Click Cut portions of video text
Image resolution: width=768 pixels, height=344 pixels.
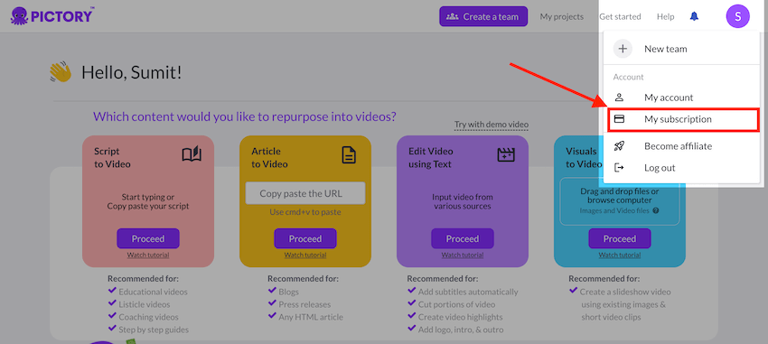(x=456, y=304)
